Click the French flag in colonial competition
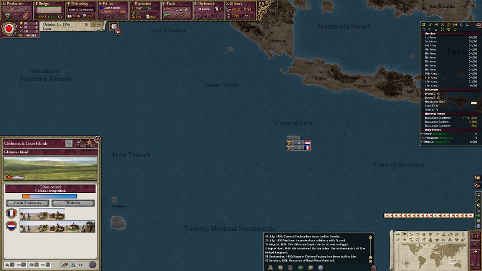This screenshot has height=271, width=482. tap(11, 214)
